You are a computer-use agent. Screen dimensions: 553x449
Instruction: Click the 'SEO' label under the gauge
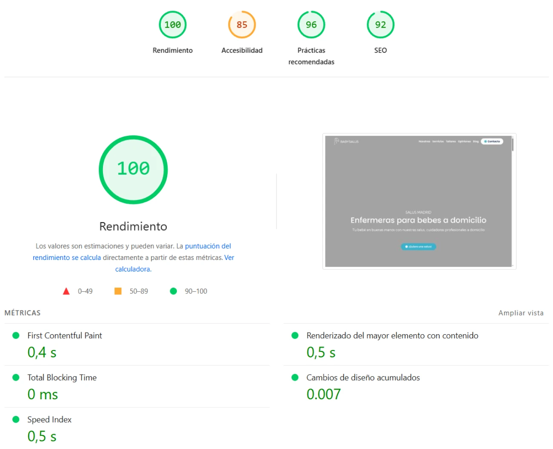[380, 51]
